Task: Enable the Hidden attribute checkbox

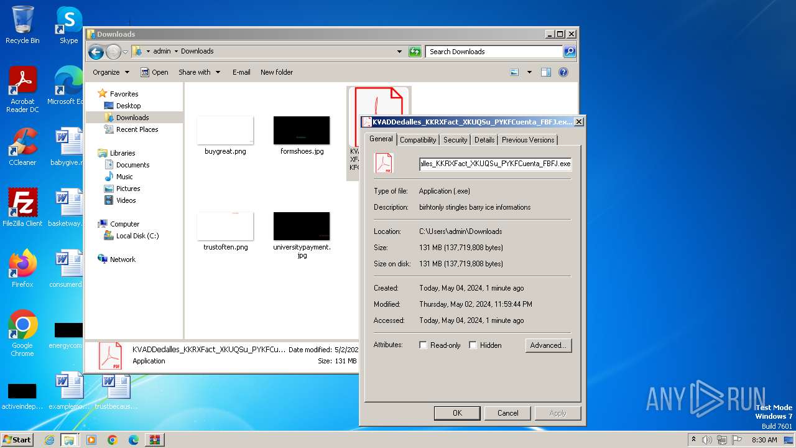Action: click(473, 345)
